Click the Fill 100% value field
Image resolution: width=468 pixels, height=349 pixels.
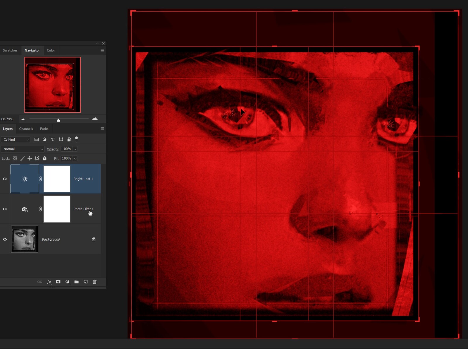click(x=67, y=158)
